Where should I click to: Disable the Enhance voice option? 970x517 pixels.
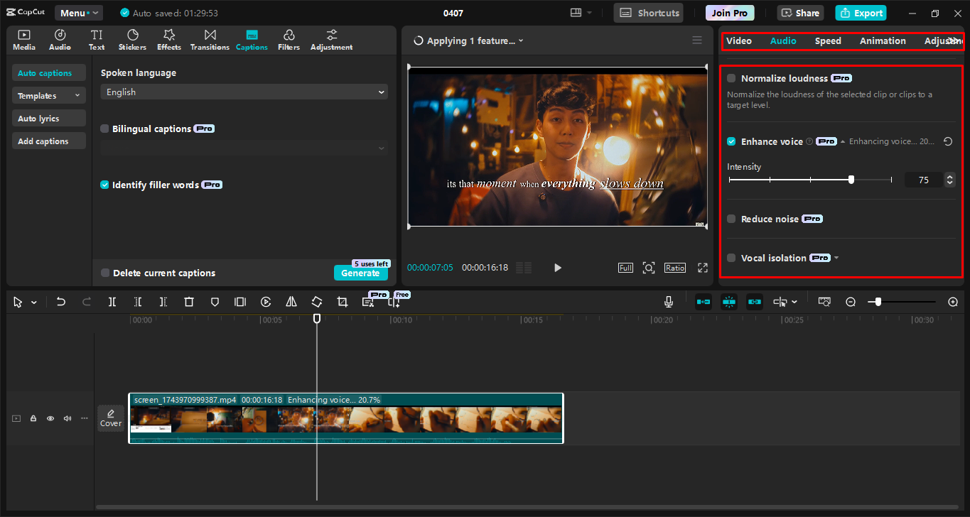pyautogui.click(x=731, y=141)
